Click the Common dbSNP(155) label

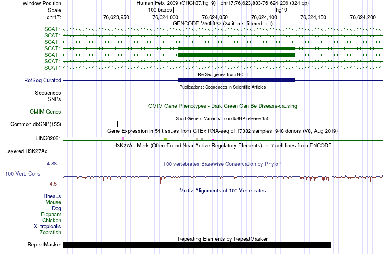pyautogui.click(x=36, y=124)
